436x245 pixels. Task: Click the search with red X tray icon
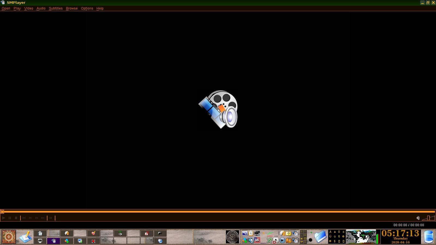point(275,240)
